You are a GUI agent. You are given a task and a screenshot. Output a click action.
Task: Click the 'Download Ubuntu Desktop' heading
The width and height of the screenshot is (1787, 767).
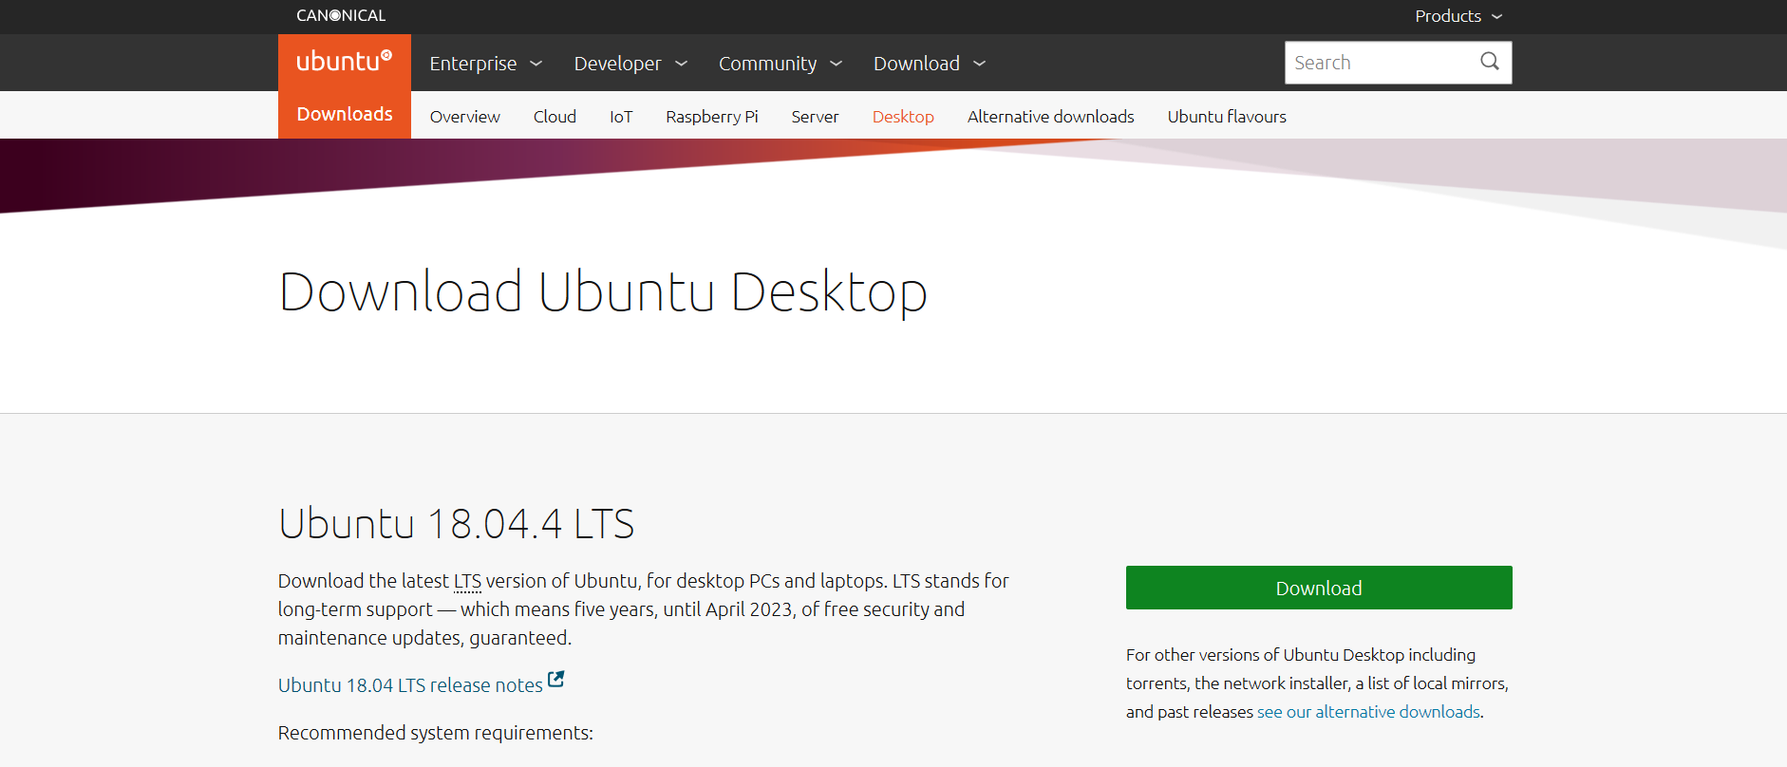coord(603,292)
